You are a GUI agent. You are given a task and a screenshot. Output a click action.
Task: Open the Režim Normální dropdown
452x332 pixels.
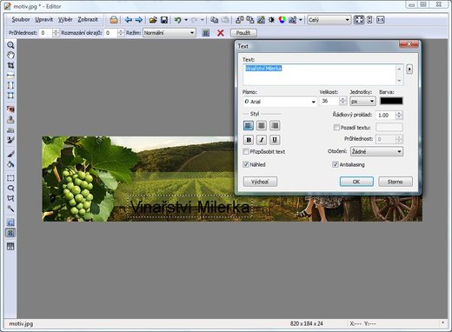169,33
